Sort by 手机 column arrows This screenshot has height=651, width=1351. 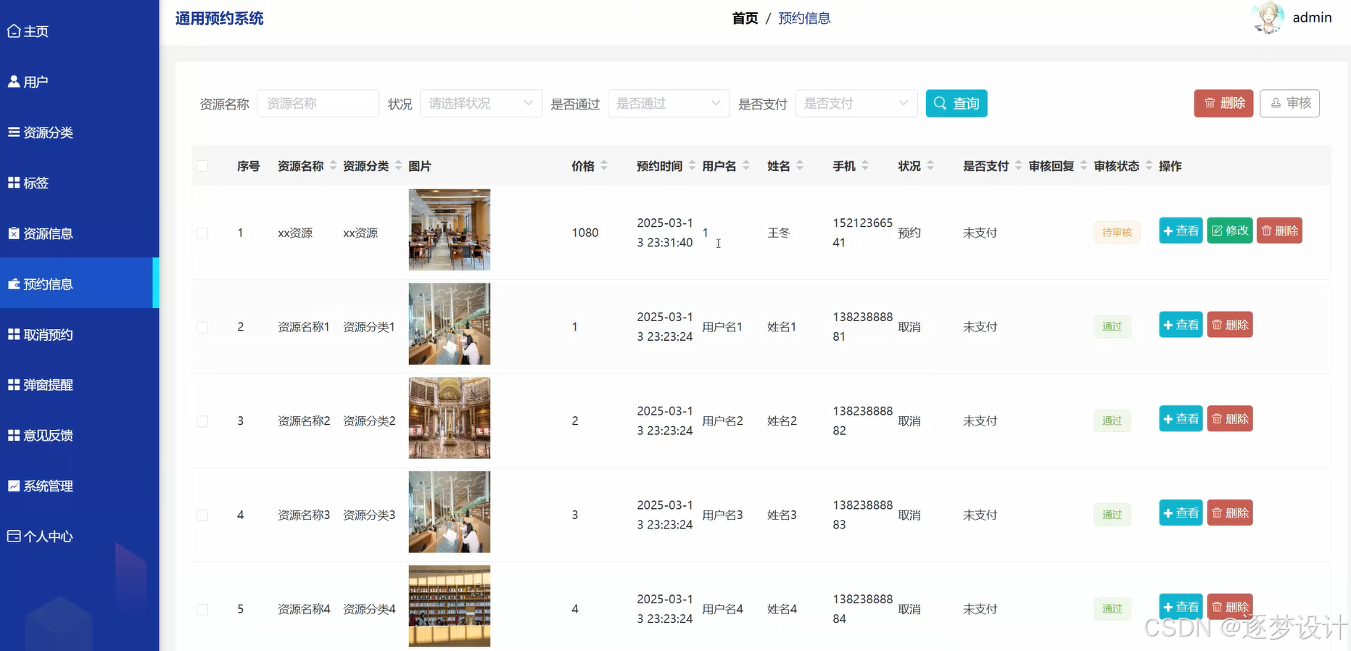click(x=865, y=166)
